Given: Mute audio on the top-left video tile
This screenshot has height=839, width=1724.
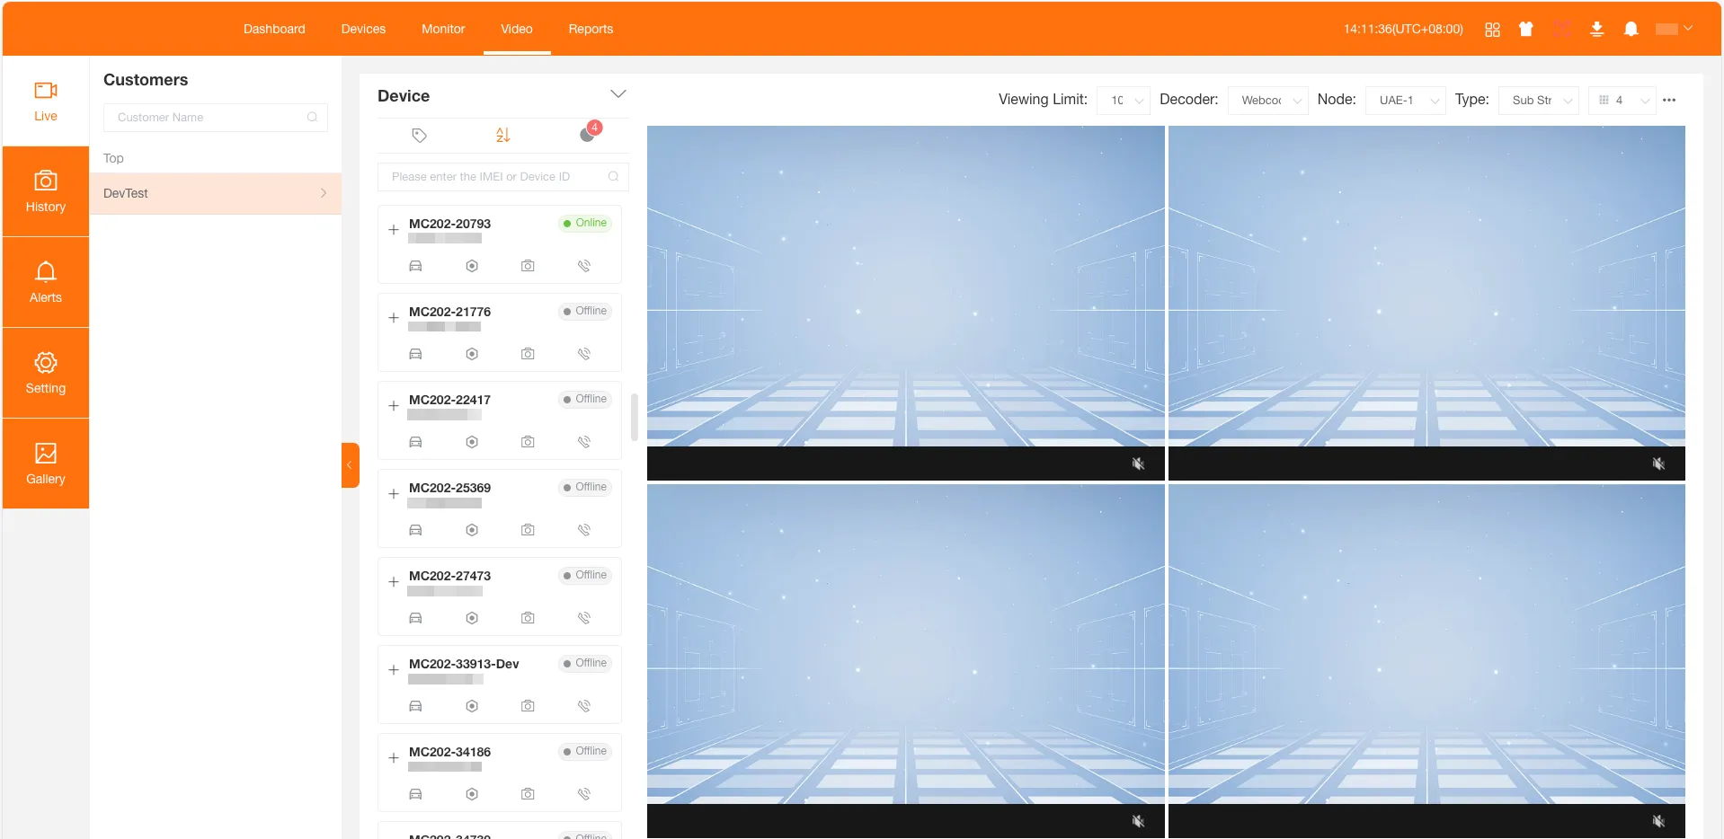Looking at the screenshot, I should click(x=1138, y=464).
